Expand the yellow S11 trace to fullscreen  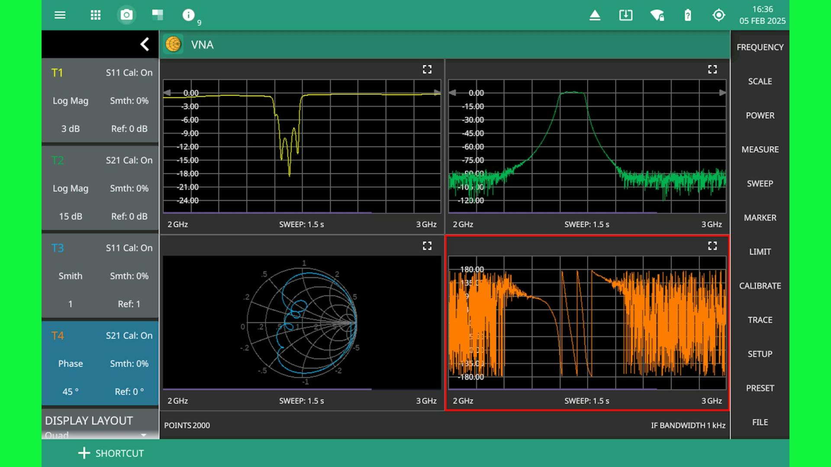pyautogui.click(x=427, y=69)
